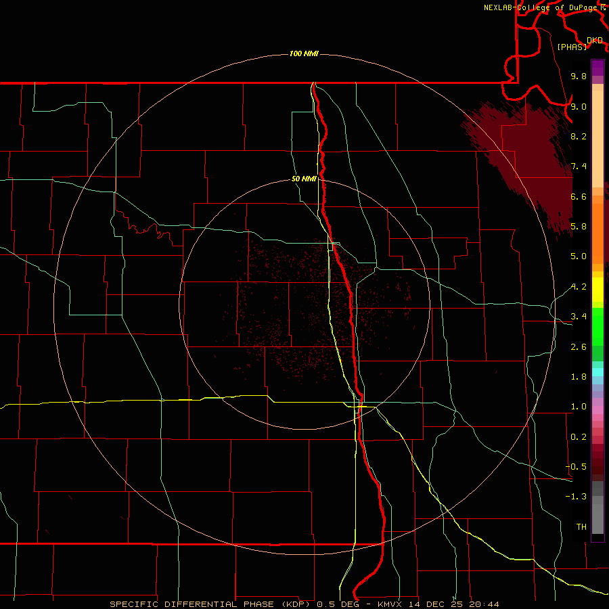Select the 1.0 value on the color scale
This screenshot has height=609, width=609.
(579, 407)
